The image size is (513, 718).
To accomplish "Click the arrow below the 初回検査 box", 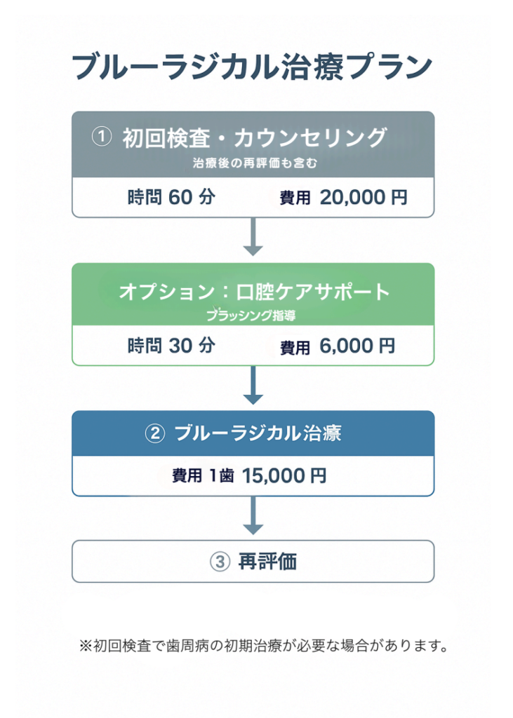I will 253,237.
